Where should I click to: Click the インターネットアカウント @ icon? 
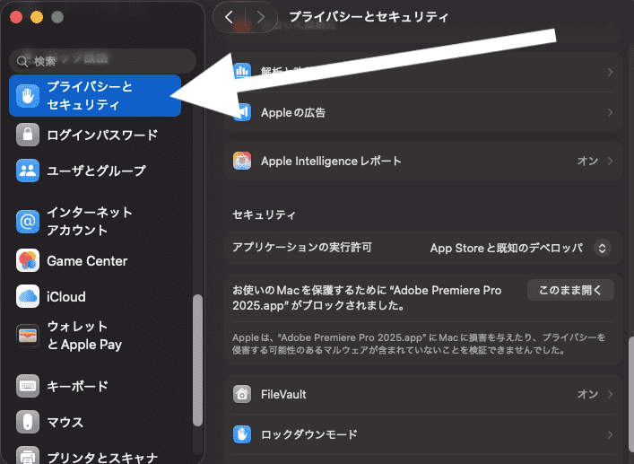click(28, 221)
